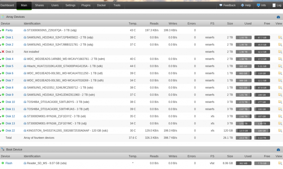Open Disk 11 folder view icon

click(x=280, y=109)
